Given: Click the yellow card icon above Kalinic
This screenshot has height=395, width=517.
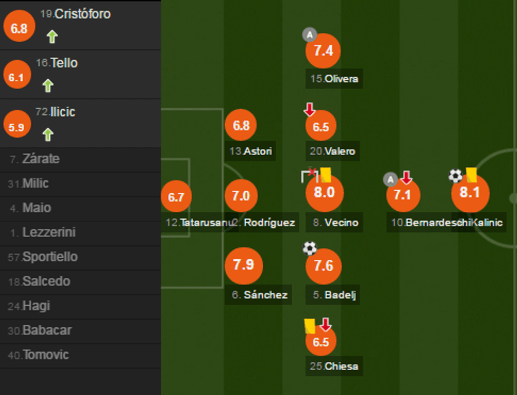Looking at the screenshot, I should tap(471, 175).
